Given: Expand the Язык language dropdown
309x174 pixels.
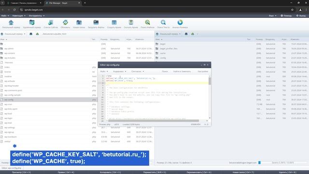Looking at the screenshot, I should [272, 15].
